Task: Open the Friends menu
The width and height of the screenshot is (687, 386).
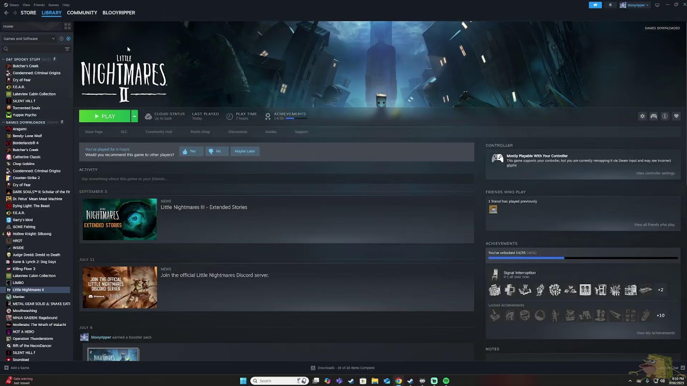Action: coord(39,5)
